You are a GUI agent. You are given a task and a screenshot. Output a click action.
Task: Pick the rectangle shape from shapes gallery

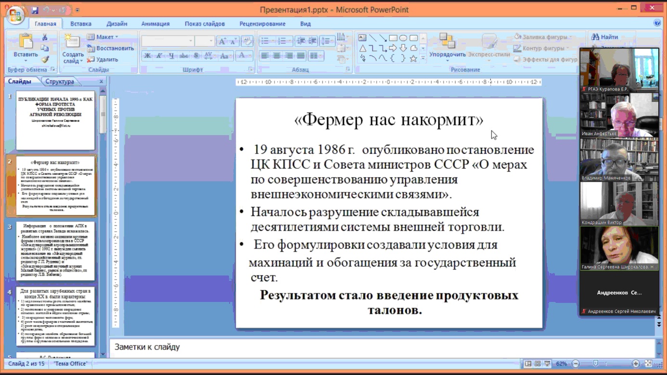point(393,38)
